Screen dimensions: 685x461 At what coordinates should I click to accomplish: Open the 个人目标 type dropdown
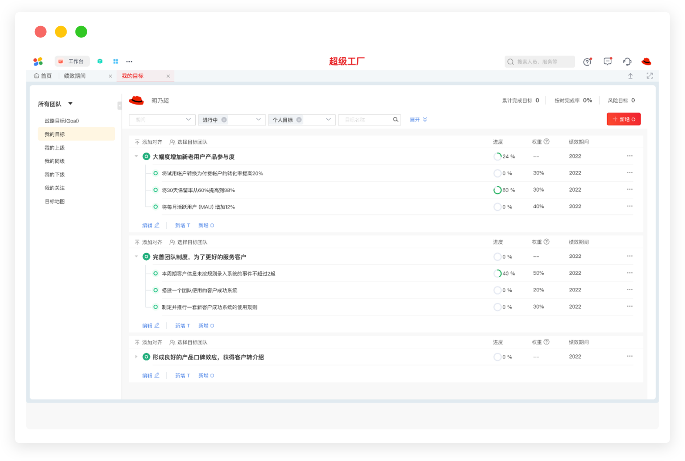point(328,120)
